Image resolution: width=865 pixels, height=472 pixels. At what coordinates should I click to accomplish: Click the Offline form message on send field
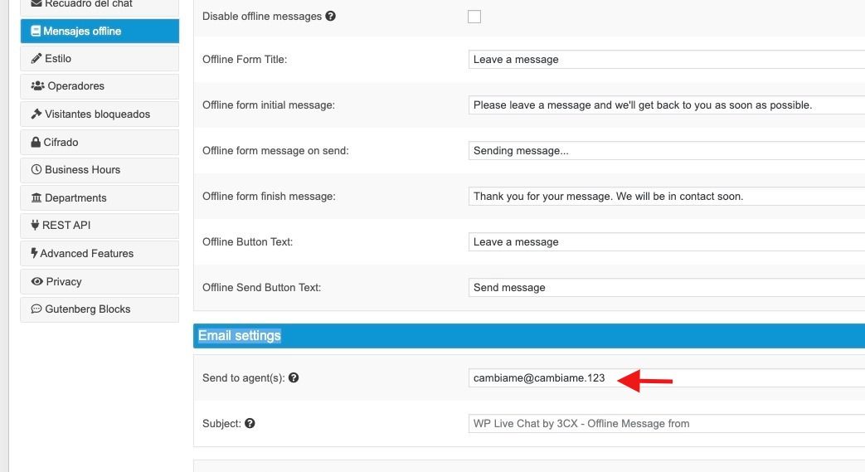tap(667, 151)
